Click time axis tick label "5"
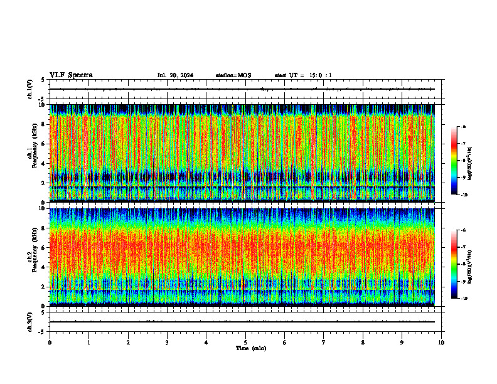The height and width of the screenshot is (384, 497). pos(245,343)
